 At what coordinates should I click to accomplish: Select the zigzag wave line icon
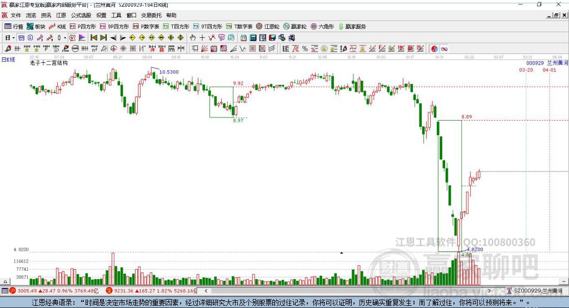(x=243, y=48)
